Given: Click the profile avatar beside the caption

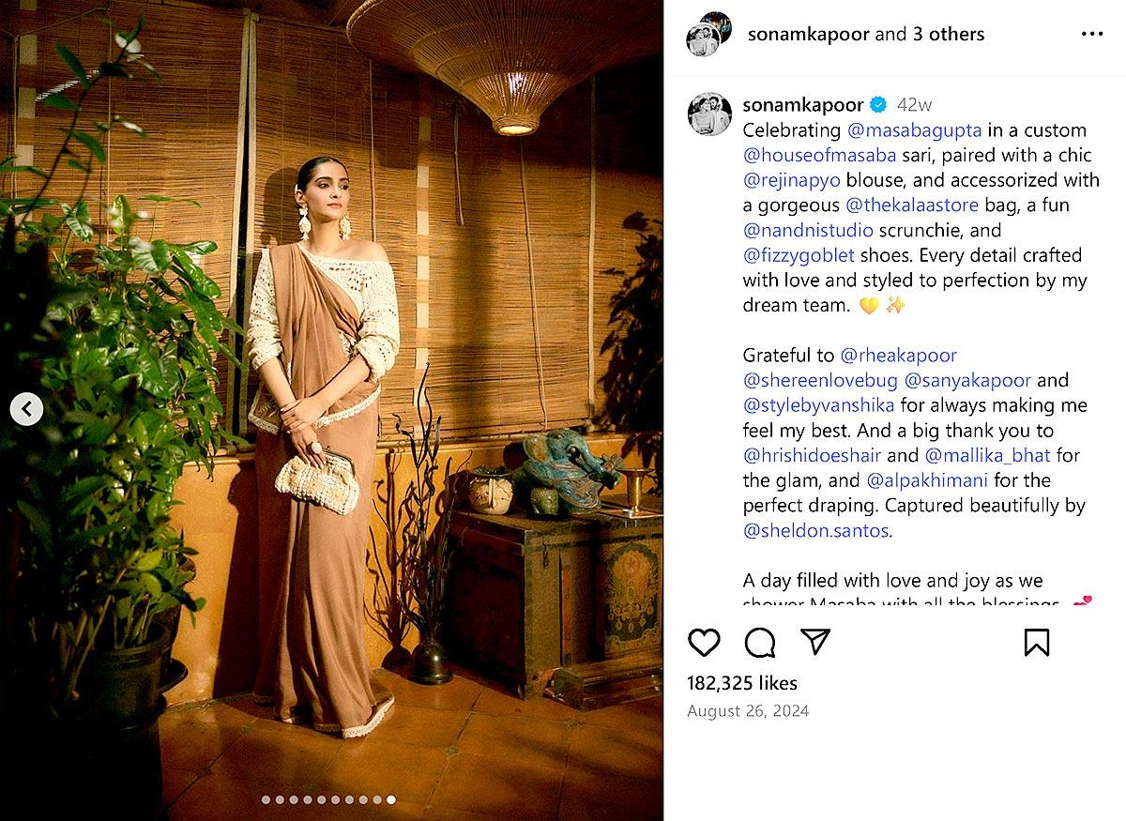Looking at the screenshot, I should [x=710, y=114].
